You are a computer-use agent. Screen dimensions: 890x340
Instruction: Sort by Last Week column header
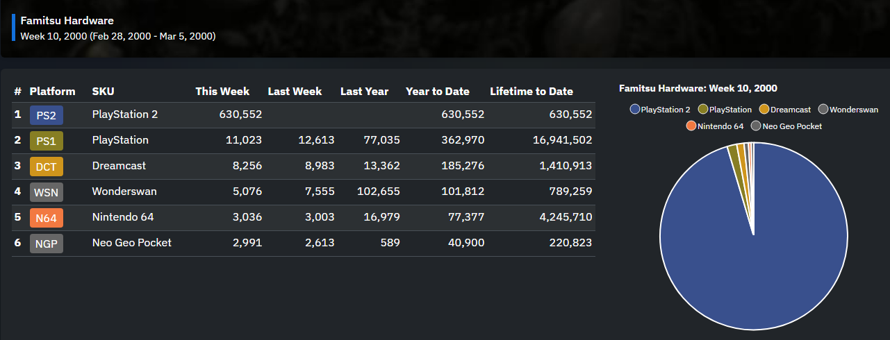[295, 91]
